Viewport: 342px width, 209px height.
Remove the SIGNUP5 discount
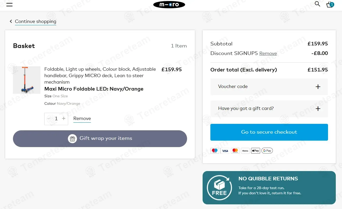(x=268, y=53)
